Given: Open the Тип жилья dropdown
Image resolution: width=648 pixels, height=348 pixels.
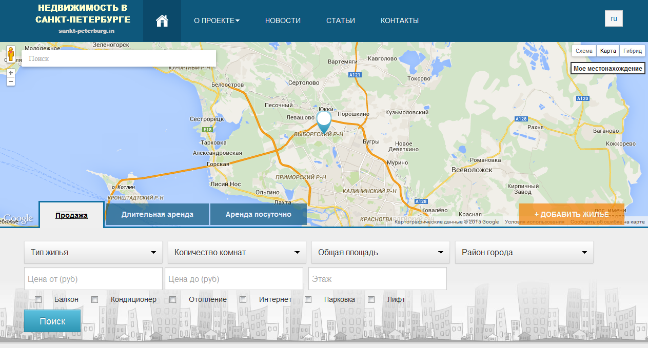Looking at the screenshot, I should 93,252.
